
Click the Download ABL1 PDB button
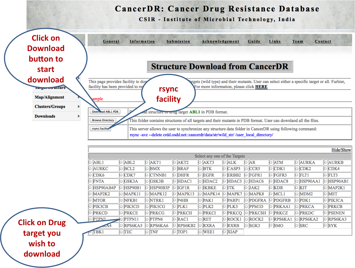point(105,112)
